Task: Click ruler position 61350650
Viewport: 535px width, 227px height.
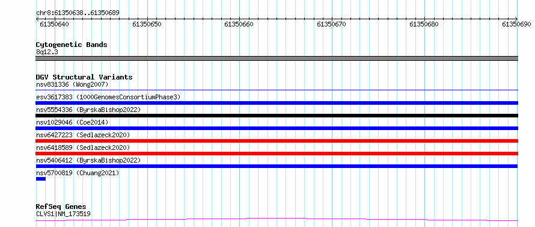Action: (147, 24)
